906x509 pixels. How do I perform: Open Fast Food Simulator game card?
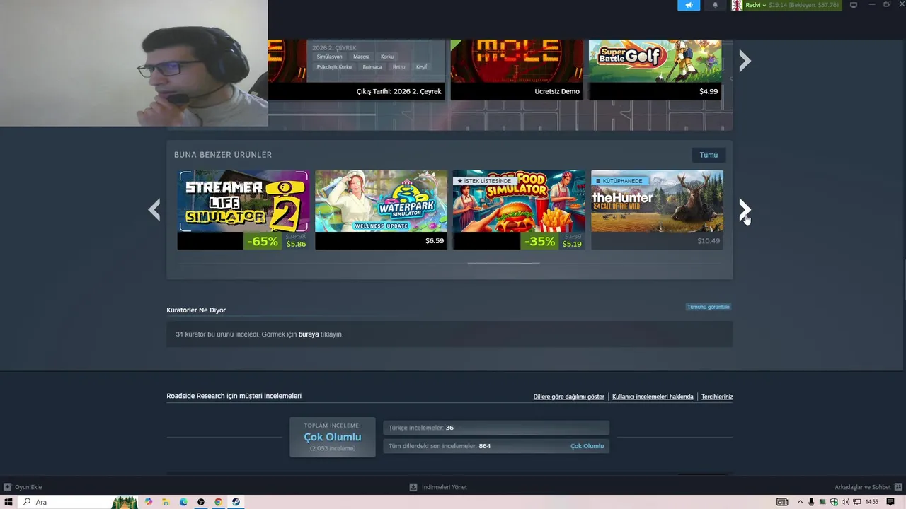pyautogui.click(x=519, y=210)
